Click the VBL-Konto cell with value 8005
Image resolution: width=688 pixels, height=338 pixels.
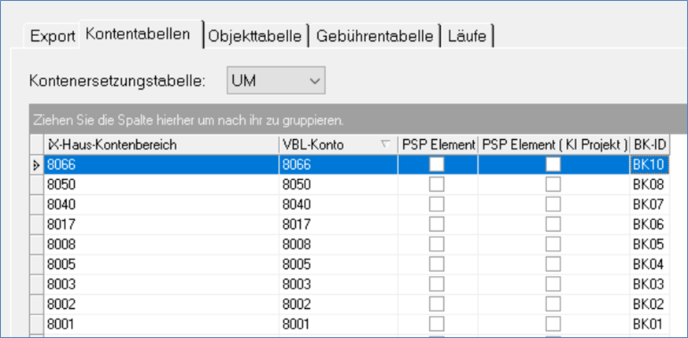[338, 263]
